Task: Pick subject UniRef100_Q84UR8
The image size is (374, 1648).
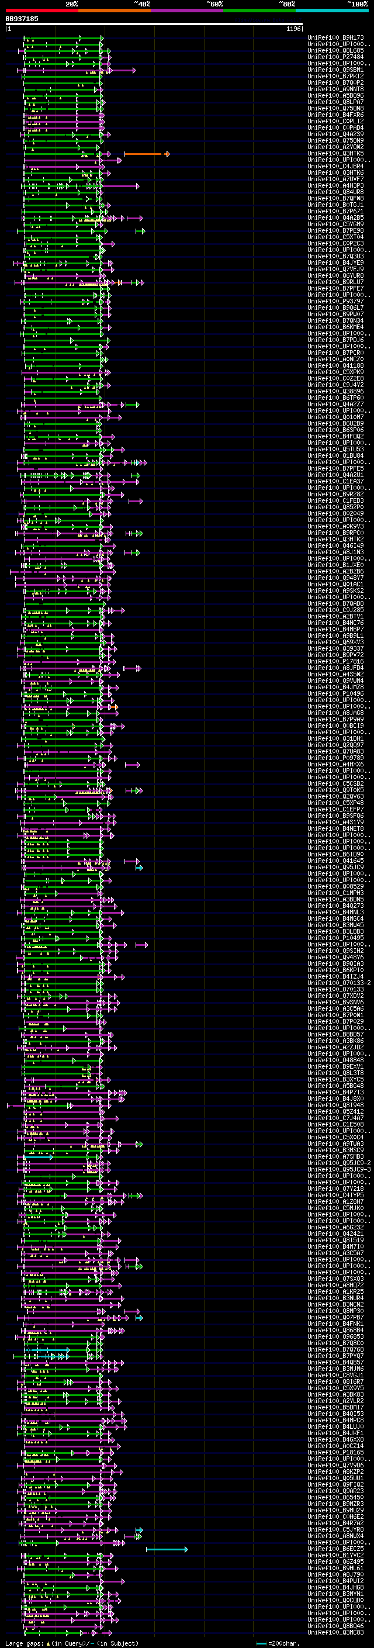Action: [x=335, y=192]
